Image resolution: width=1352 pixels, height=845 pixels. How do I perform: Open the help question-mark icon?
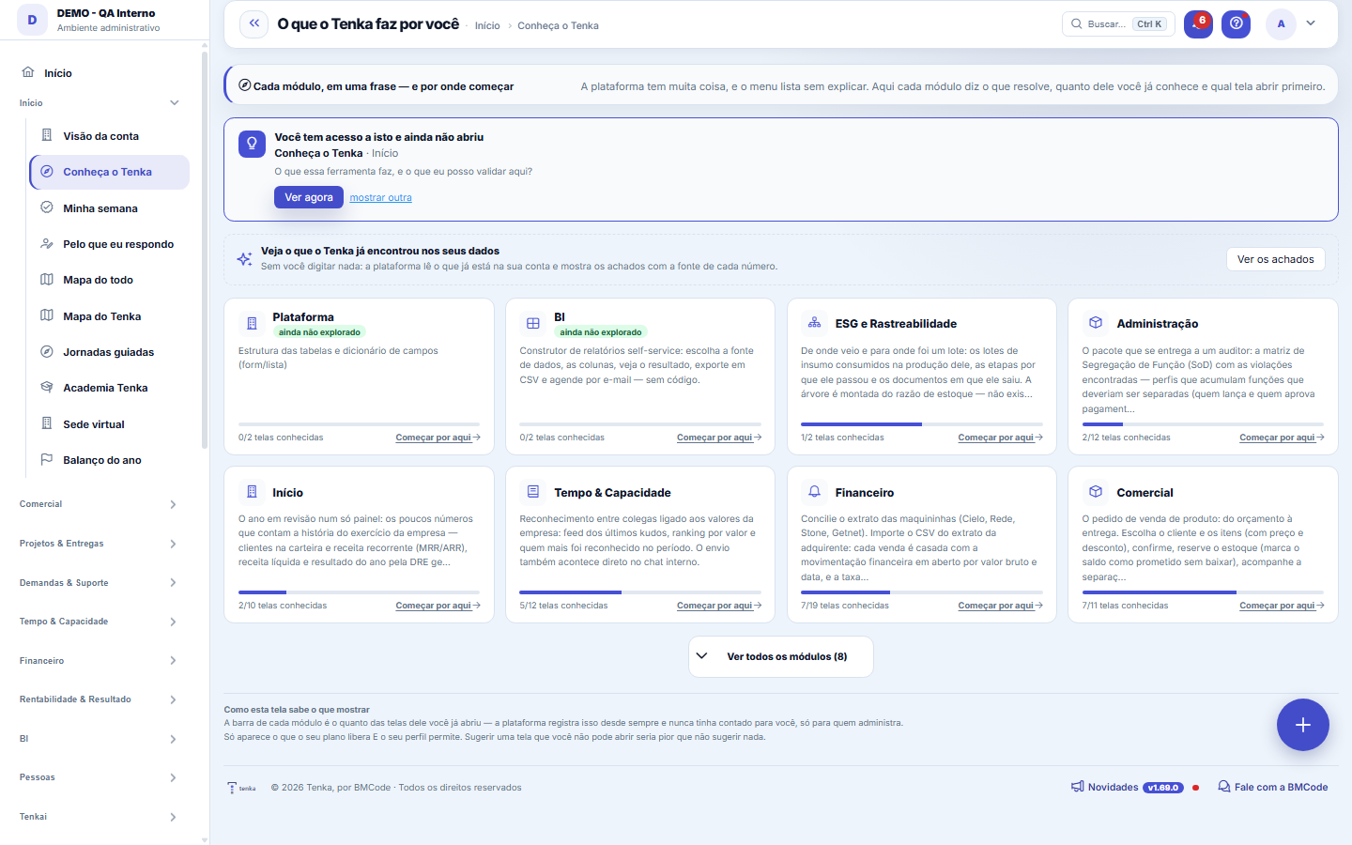[1236, 23]
